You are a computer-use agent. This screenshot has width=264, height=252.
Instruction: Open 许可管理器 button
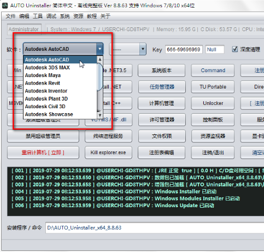click(162, 120)
